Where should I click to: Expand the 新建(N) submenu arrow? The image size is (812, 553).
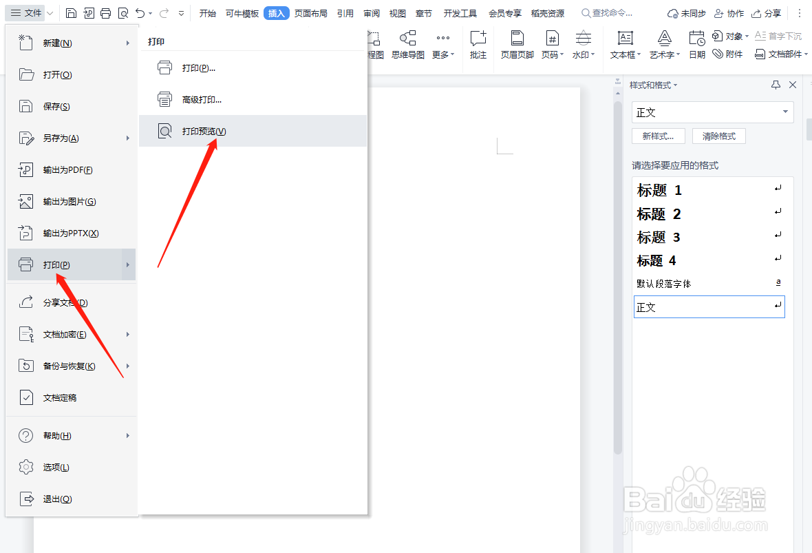[127, 43]
